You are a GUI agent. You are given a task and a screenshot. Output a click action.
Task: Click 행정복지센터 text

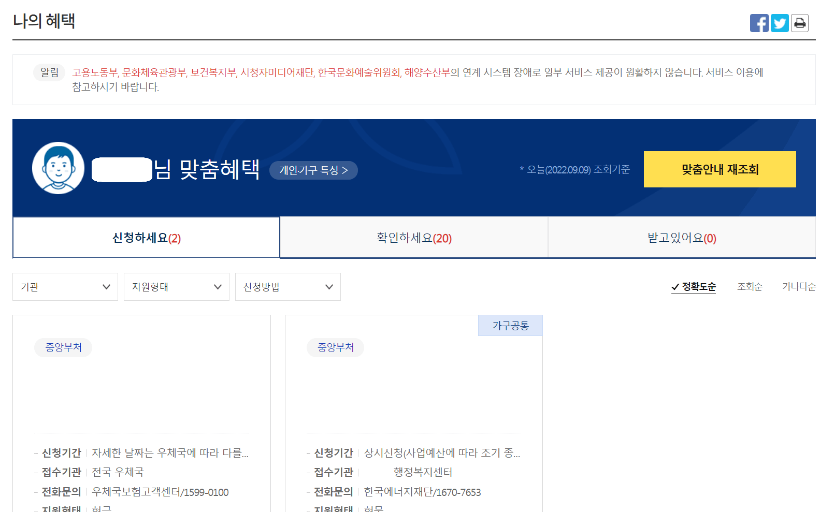[x=423, y=472]
